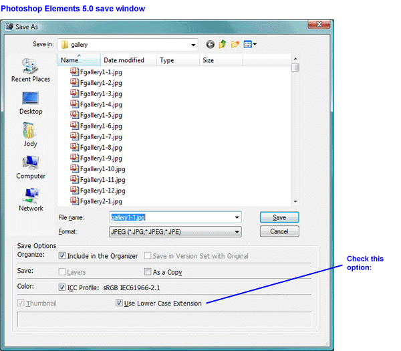The height and width of the screenshot is (351, 401).
Task: Select Fgallery1-9.jpg file icon
Action: (x=74, y=158)
